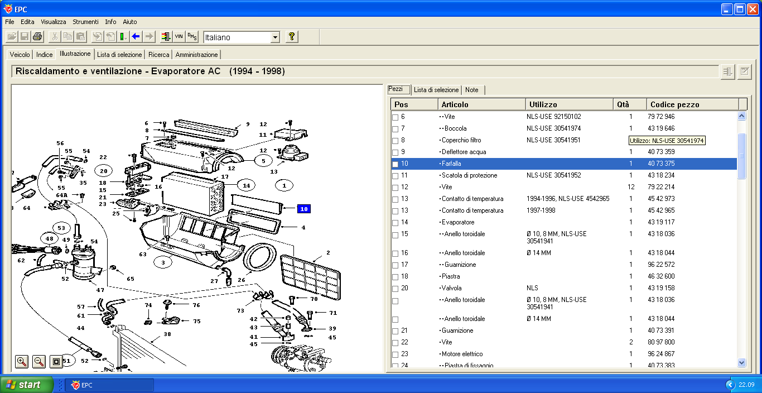Image resolution: width=762 pixels, height=393 pixels.
Task: Click the Paste clipboard toolbar icon
Action: [x=80, y=37]
